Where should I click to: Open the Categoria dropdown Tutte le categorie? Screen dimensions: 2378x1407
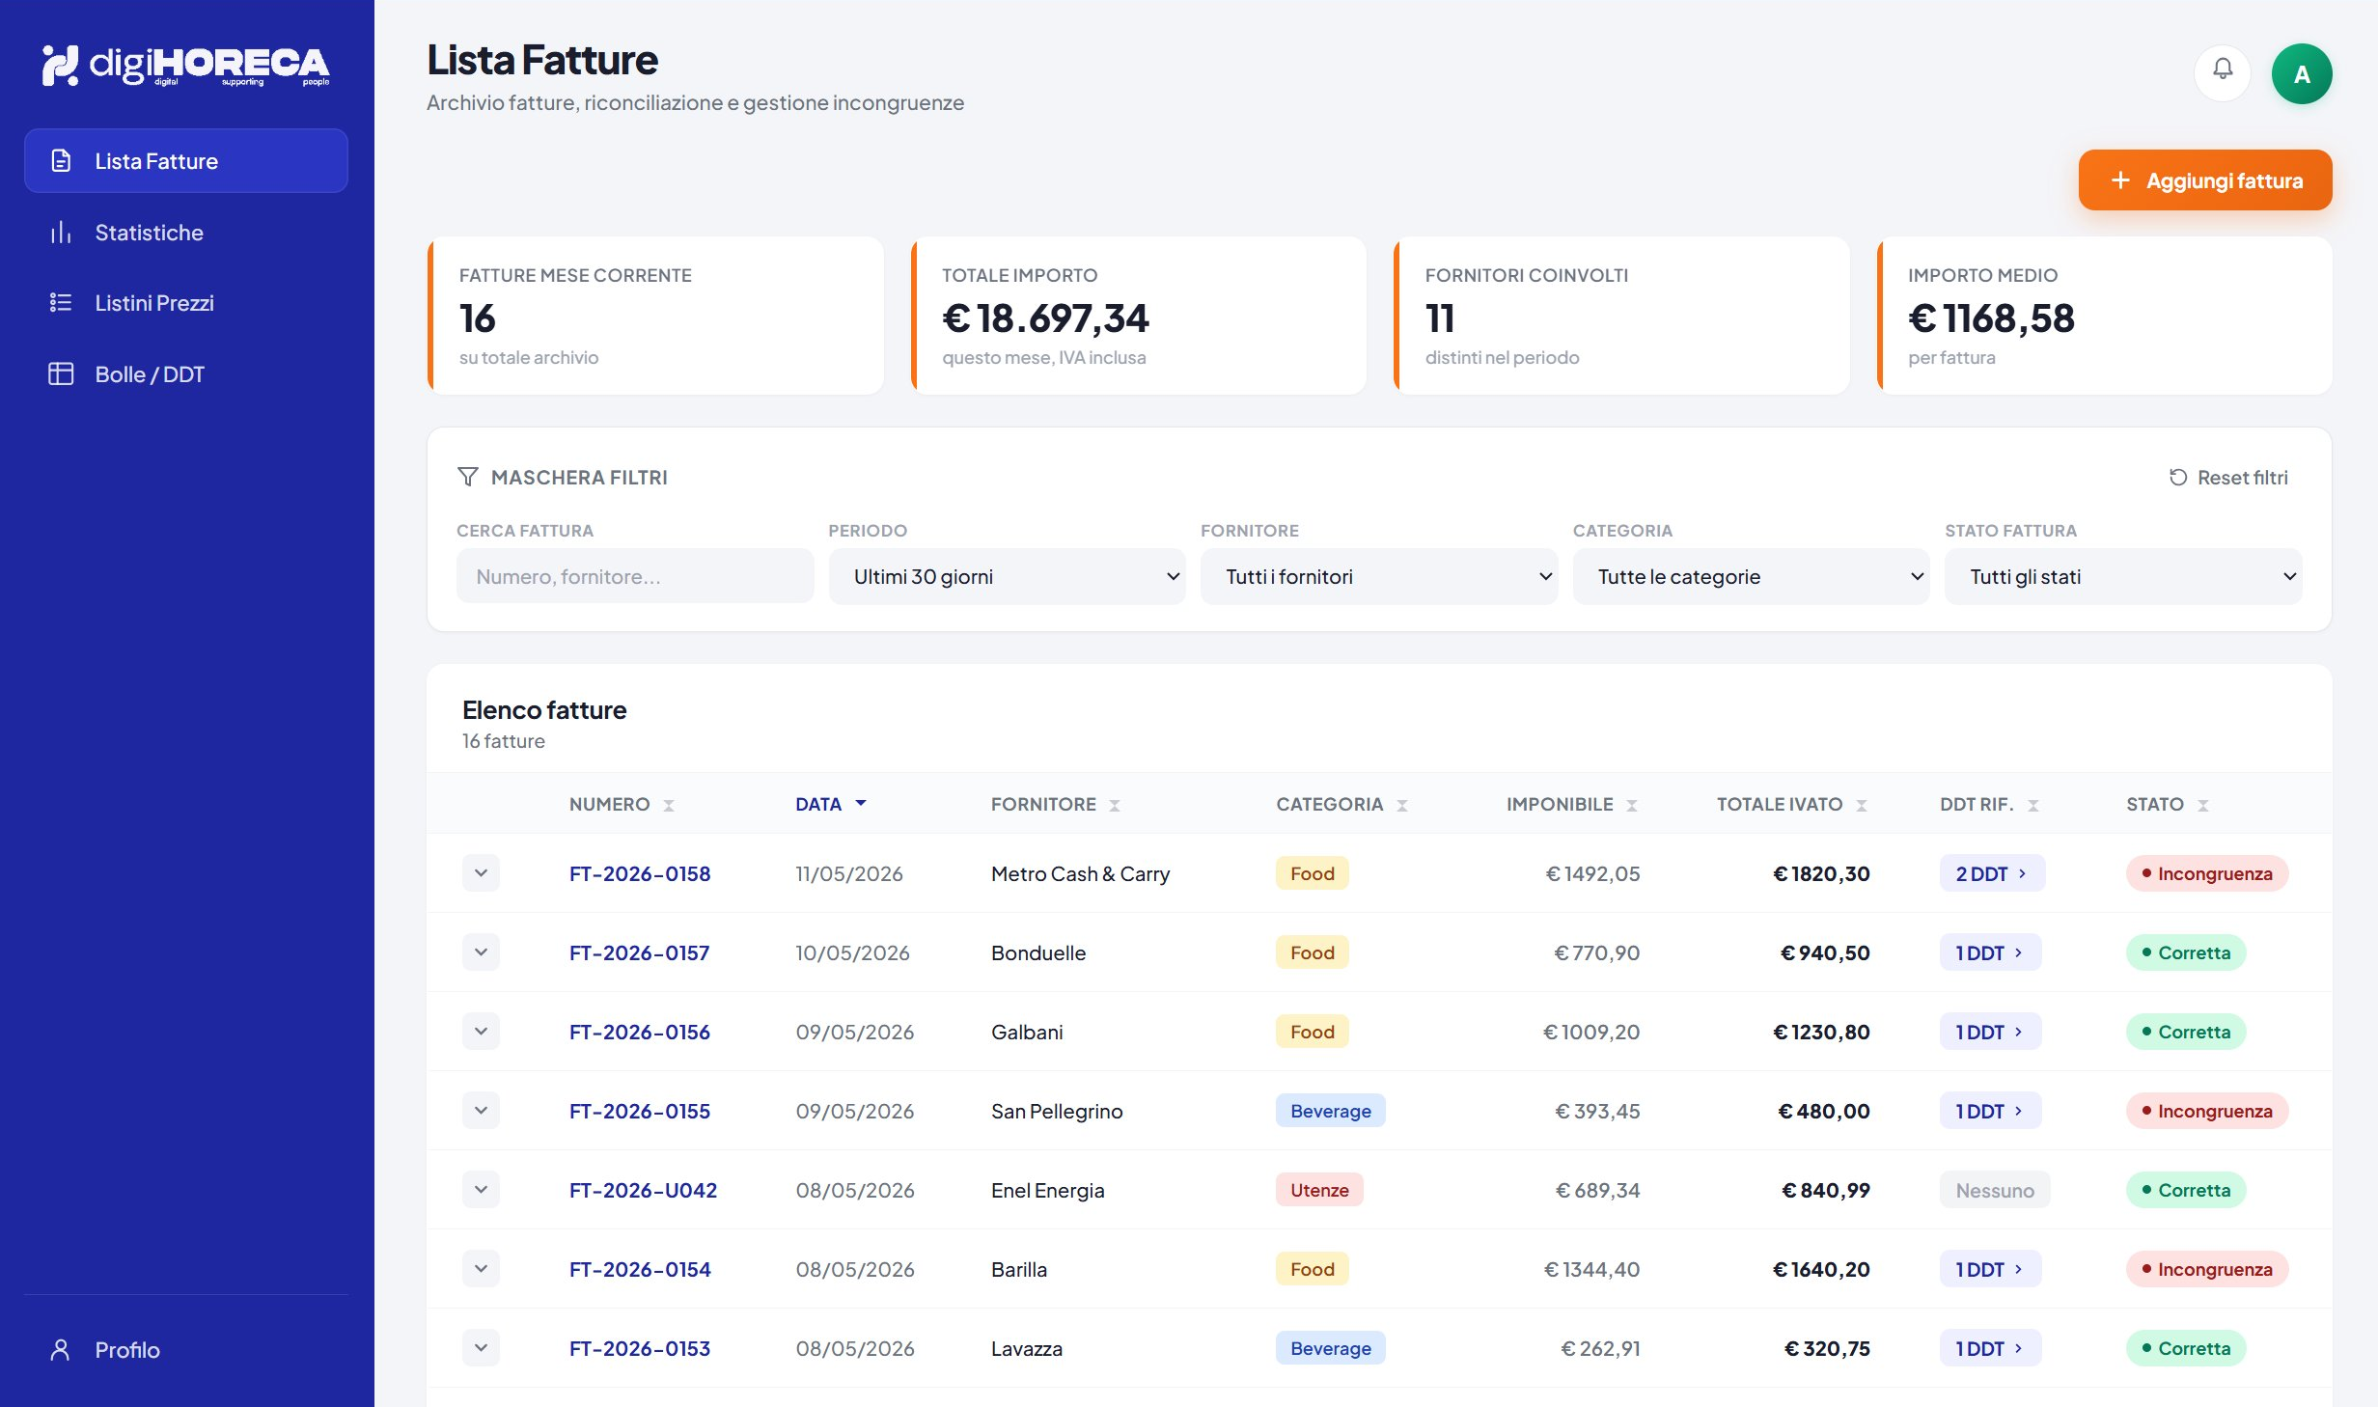(1751, 577)
